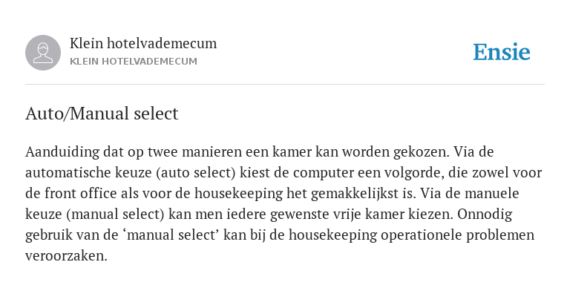Open the Ensie logo link
Image resolution: width=570 pixels, height=285 pixels.
coord(501,52)
